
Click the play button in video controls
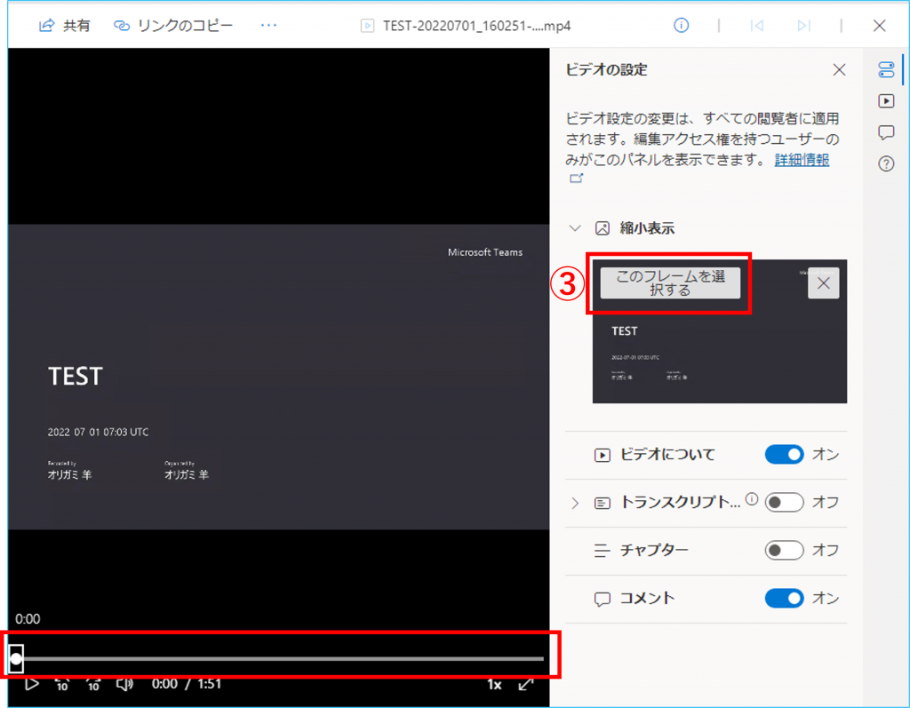tap(31, 684)
